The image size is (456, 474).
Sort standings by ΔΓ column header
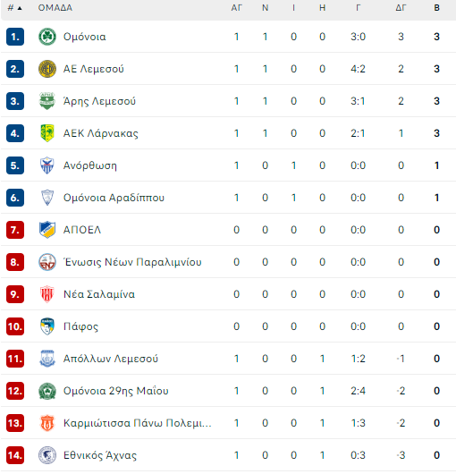tap(401, 8)
